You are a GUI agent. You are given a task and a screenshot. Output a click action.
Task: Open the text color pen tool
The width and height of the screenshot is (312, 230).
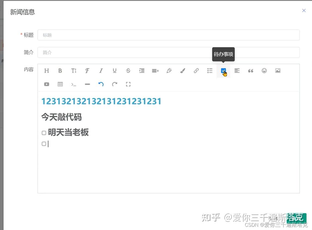coord(169,71)
